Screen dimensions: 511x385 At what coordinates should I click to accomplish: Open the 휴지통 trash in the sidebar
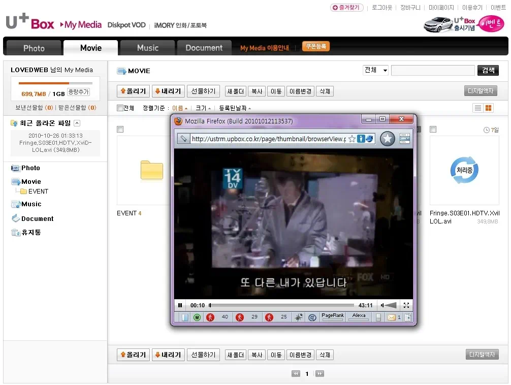point(30,233)
